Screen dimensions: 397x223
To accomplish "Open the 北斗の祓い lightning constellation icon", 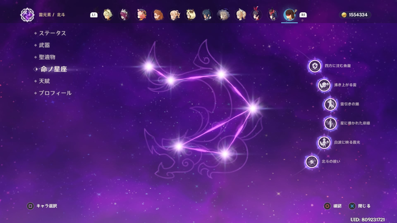I will [312, 161].
